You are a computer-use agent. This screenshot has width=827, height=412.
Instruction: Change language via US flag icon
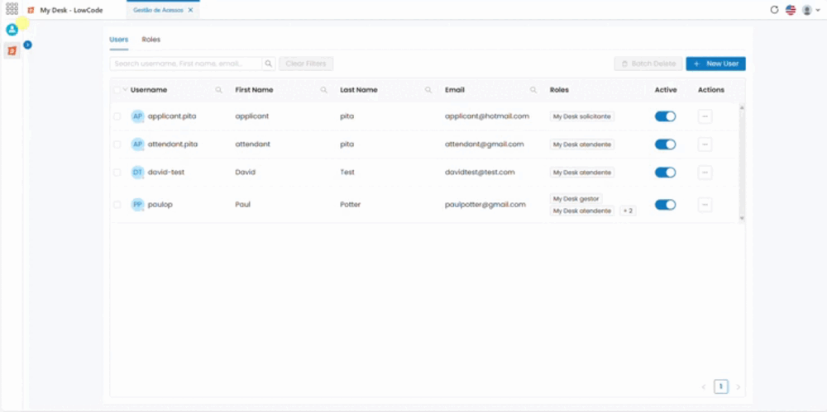790,10
